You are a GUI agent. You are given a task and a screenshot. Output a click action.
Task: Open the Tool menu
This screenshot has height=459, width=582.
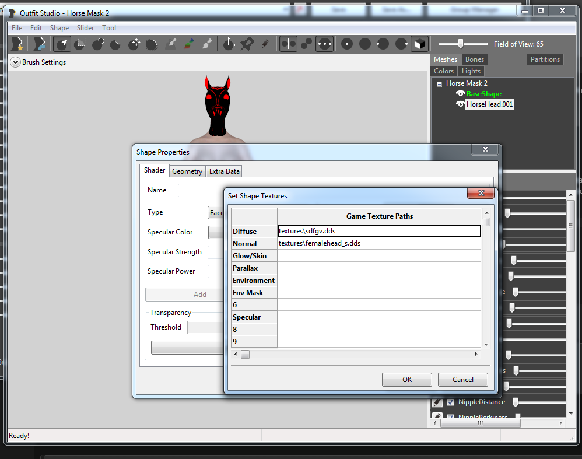point(109,28)
